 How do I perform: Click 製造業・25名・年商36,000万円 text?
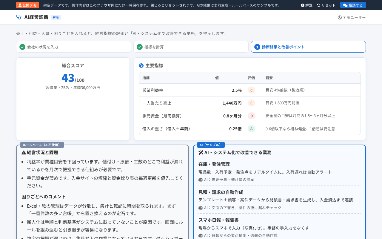tap(73, 88)
